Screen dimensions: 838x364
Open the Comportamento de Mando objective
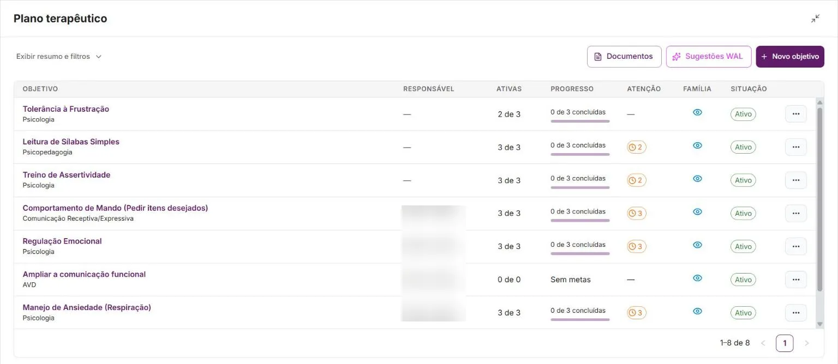pos(115,208)
